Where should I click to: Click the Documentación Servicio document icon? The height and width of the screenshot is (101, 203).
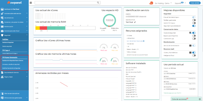[x=2, y=72]
